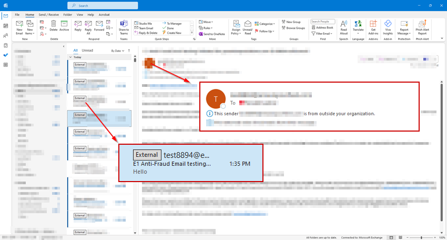
Task: Create a New Email
Action: coord(19,27)
